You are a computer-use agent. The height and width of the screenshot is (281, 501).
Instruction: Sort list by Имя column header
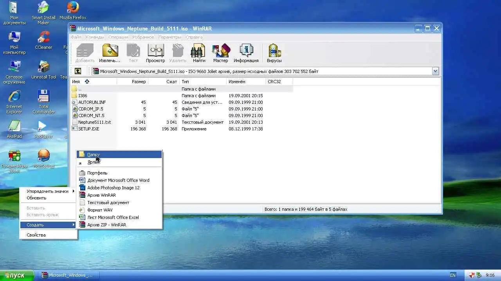click(x=94, y=82)
